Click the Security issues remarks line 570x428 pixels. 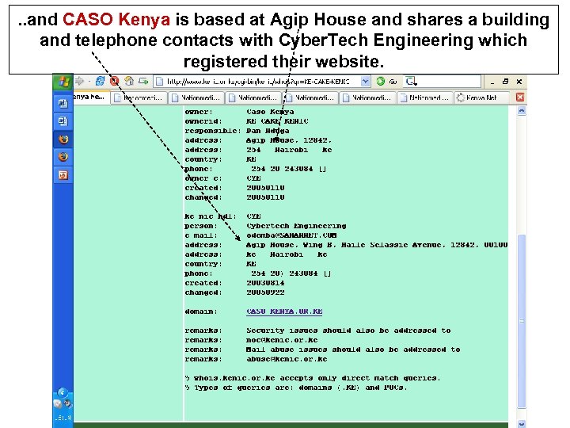348,331
